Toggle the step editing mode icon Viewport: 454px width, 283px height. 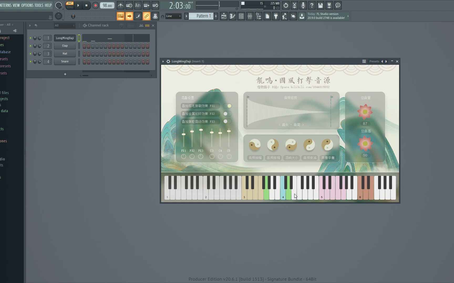[138, 16]
